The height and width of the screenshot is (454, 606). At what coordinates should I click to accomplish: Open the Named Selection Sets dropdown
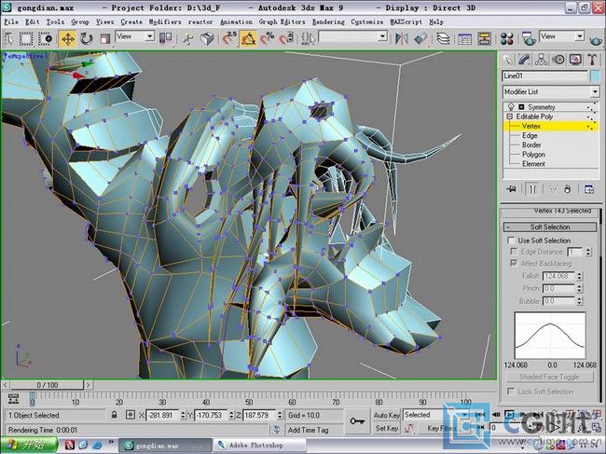pyautogui.click(x=352, y=36)
